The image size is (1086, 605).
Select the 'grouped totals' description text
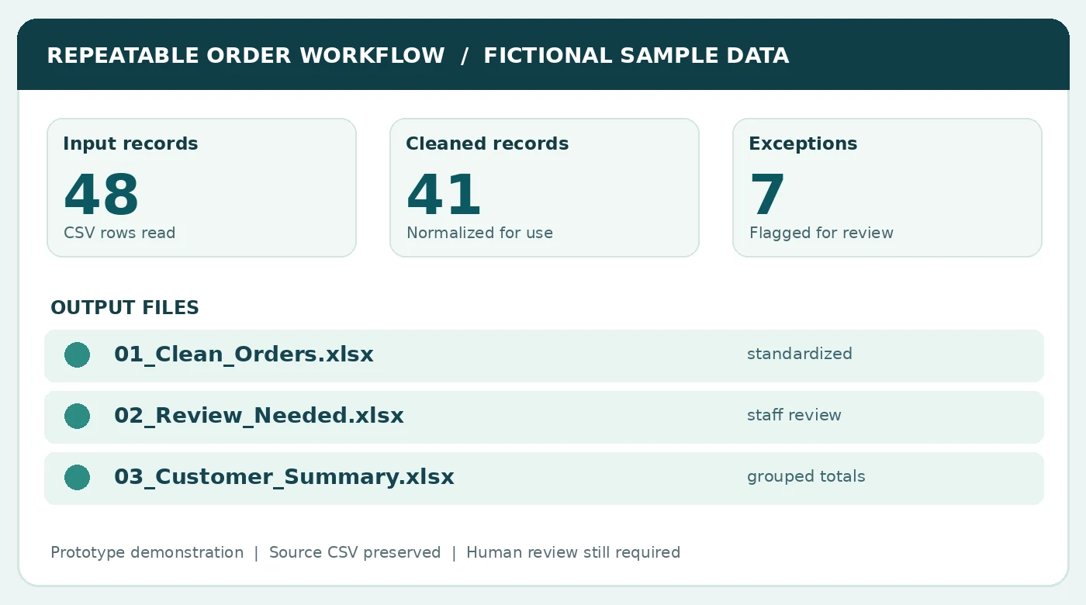point(806,476)
